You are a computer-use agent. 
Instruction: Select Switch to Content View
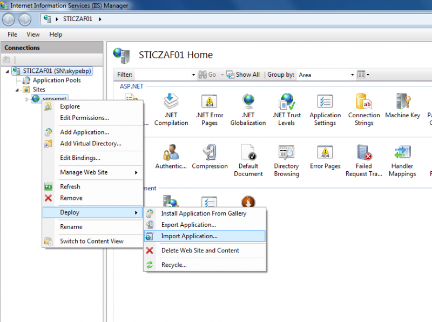92,241
